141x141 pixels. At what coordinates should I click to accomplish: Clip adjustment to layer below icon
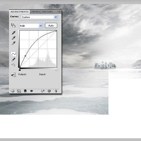click(x=25, y=91)
